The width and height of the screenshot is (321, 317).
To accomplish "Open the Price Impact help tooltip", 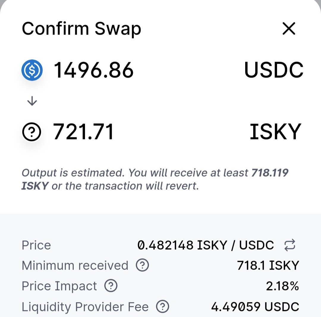I will click(x=111, y=286).
